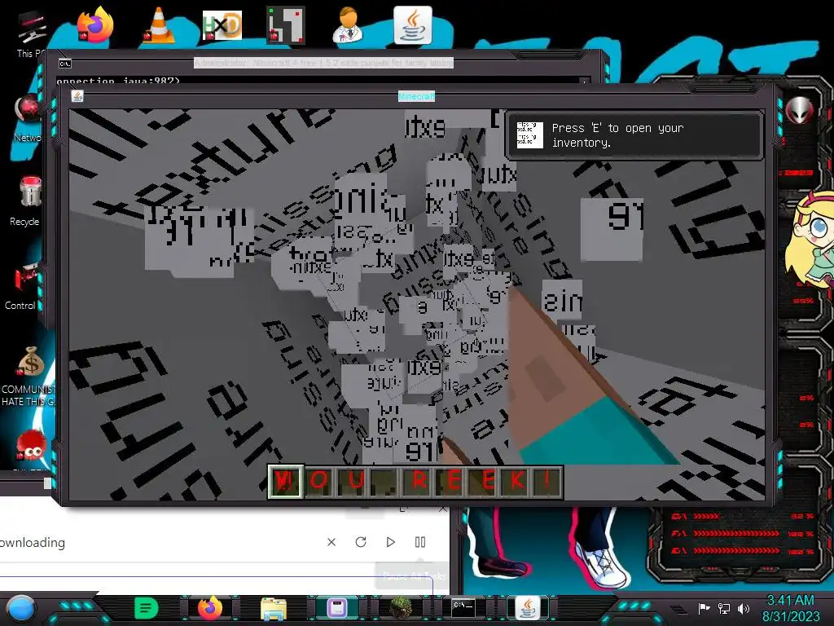Viewport: 834px width, 626px height.
Task: Select the hotbar slot showing O
Action: click(x=319, y=482)
